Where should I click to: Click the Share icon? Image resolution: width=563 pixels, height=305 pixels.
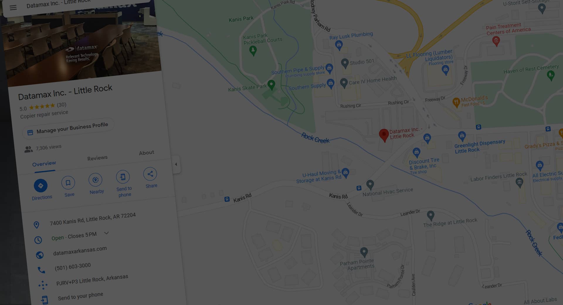pyautogui.click(x=150, y=174)
